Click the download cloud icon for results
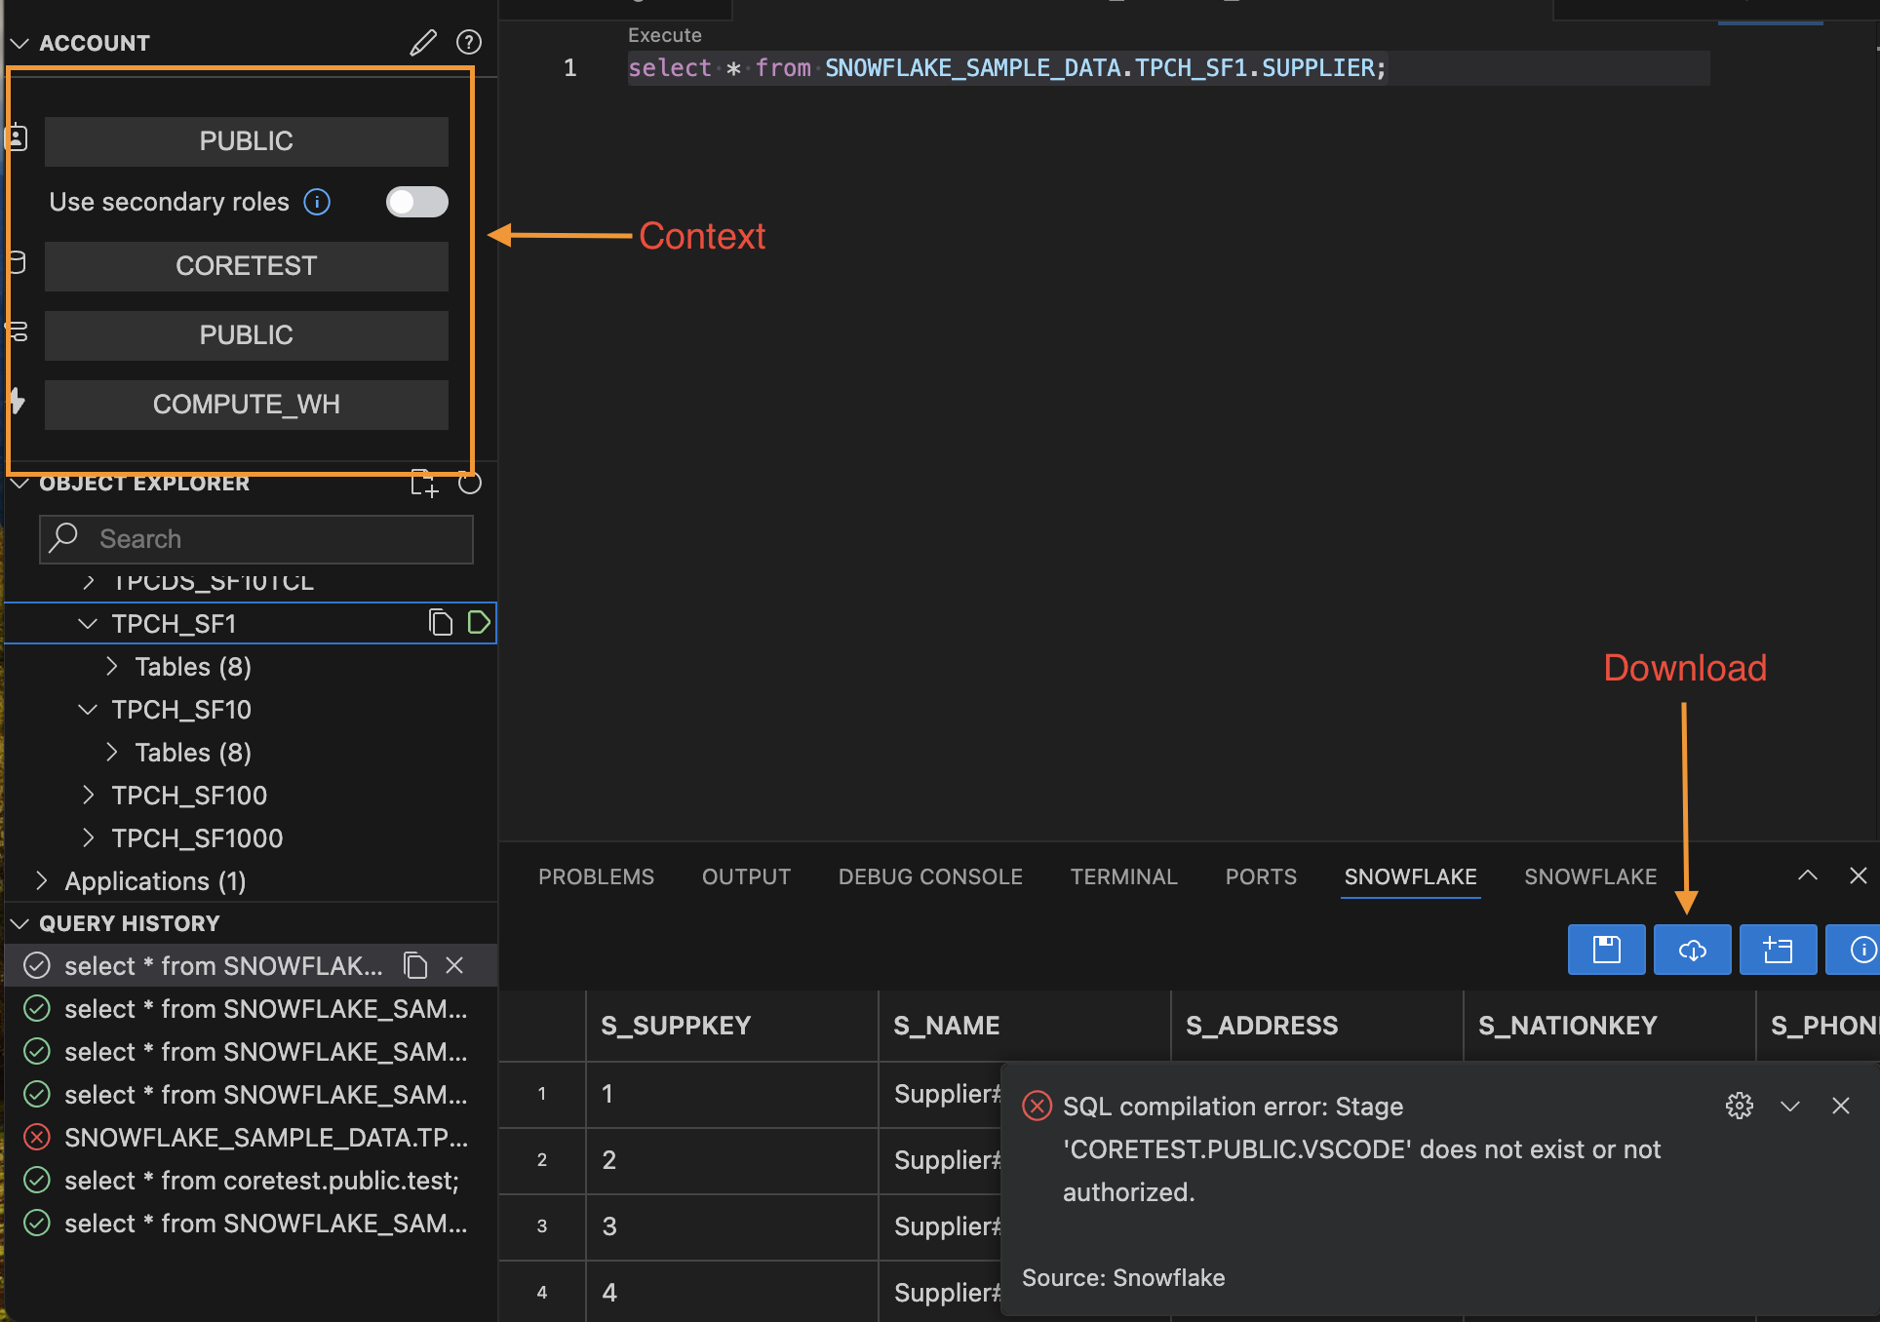This screenshot has width=1880, height=1322. 1692,950
